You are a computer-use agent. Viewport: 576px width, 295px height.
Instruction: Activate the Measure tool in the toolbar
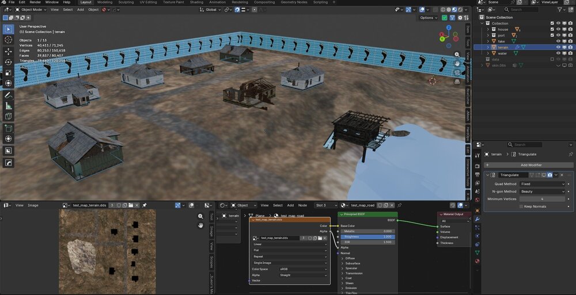(x=9, y=106)
